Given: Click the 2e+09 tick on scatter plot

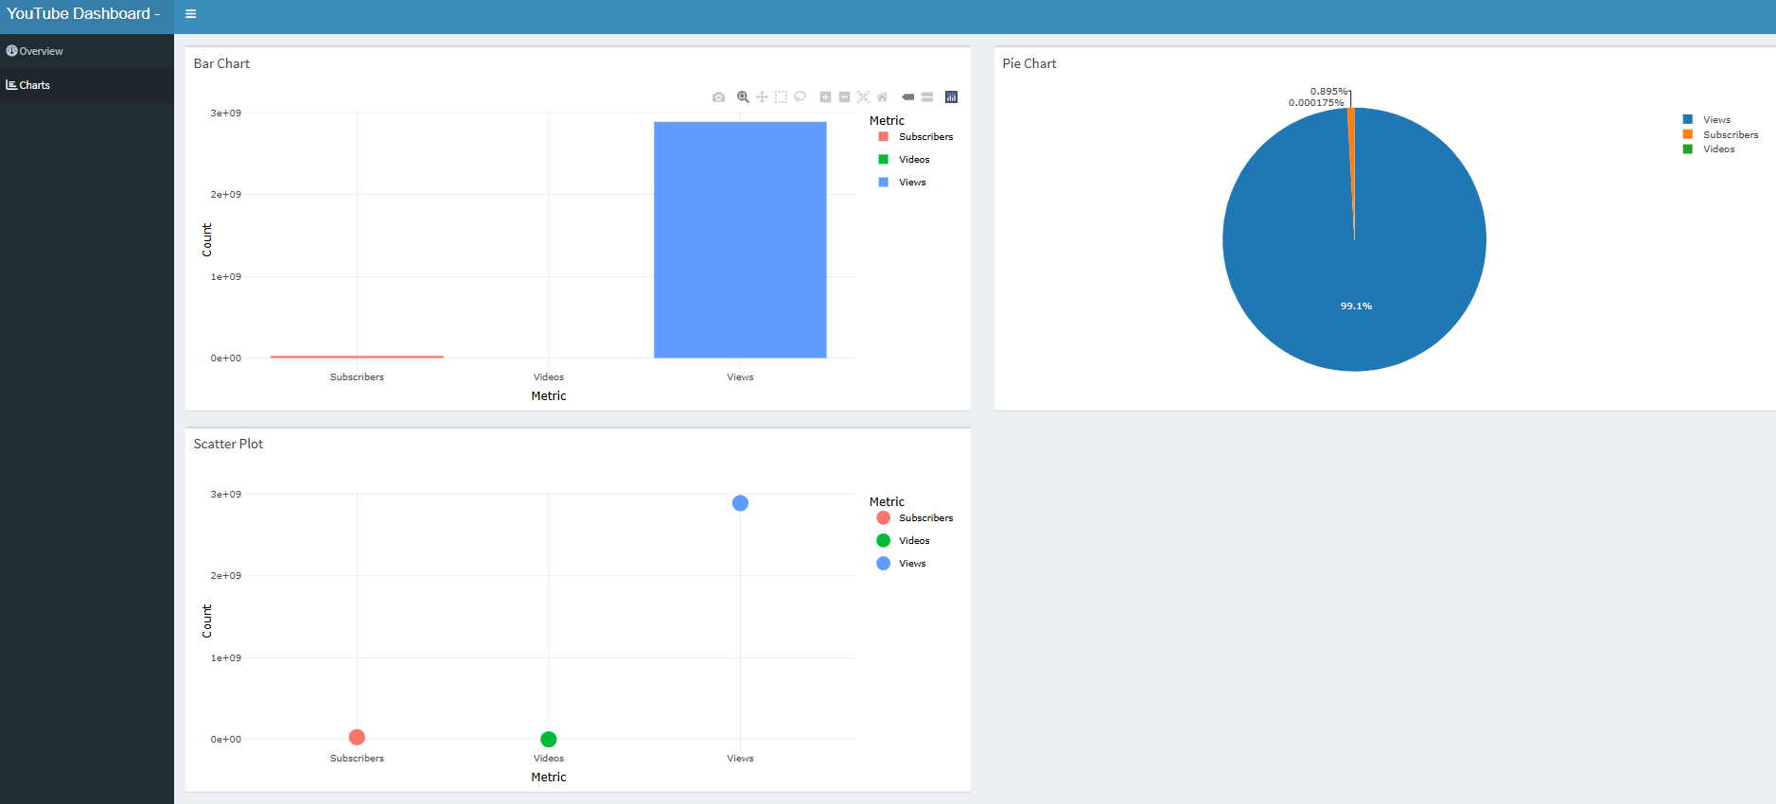Looking at the screenshot, I should 226,576.
